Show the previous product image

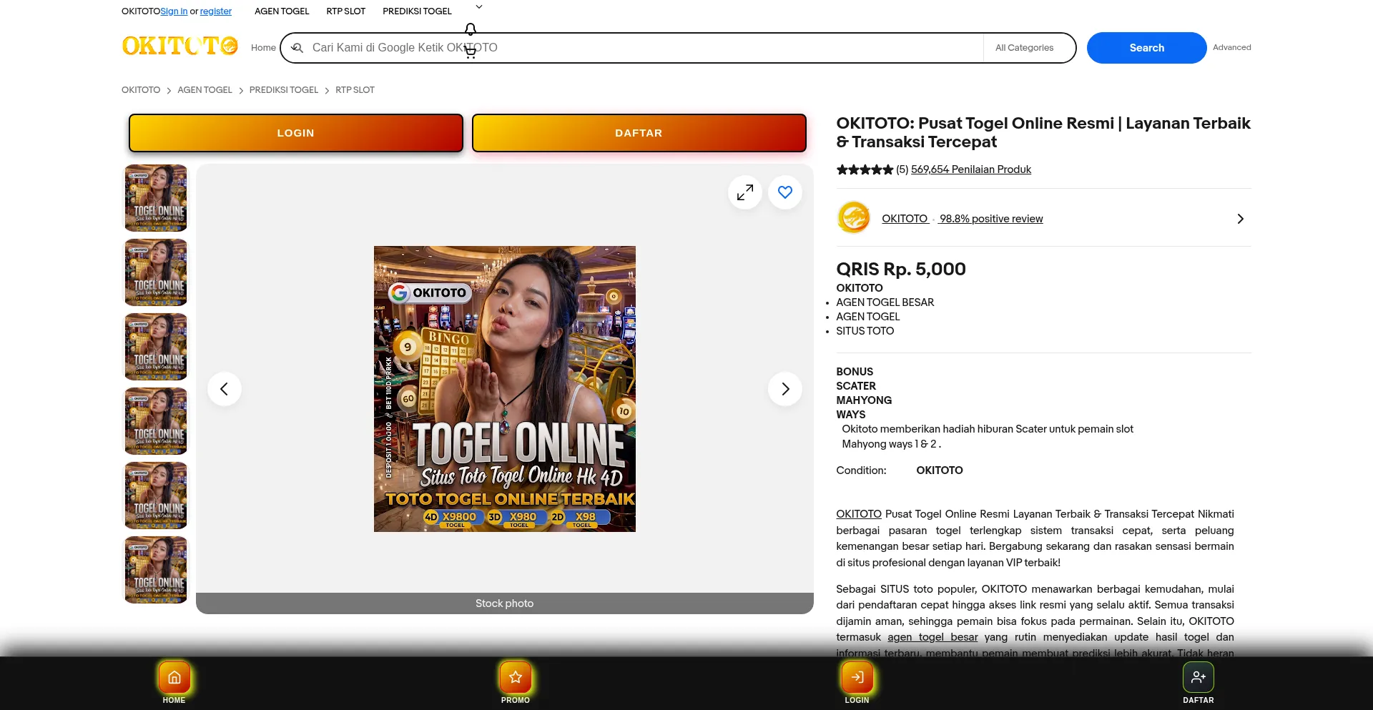click(x=225, y=389)
